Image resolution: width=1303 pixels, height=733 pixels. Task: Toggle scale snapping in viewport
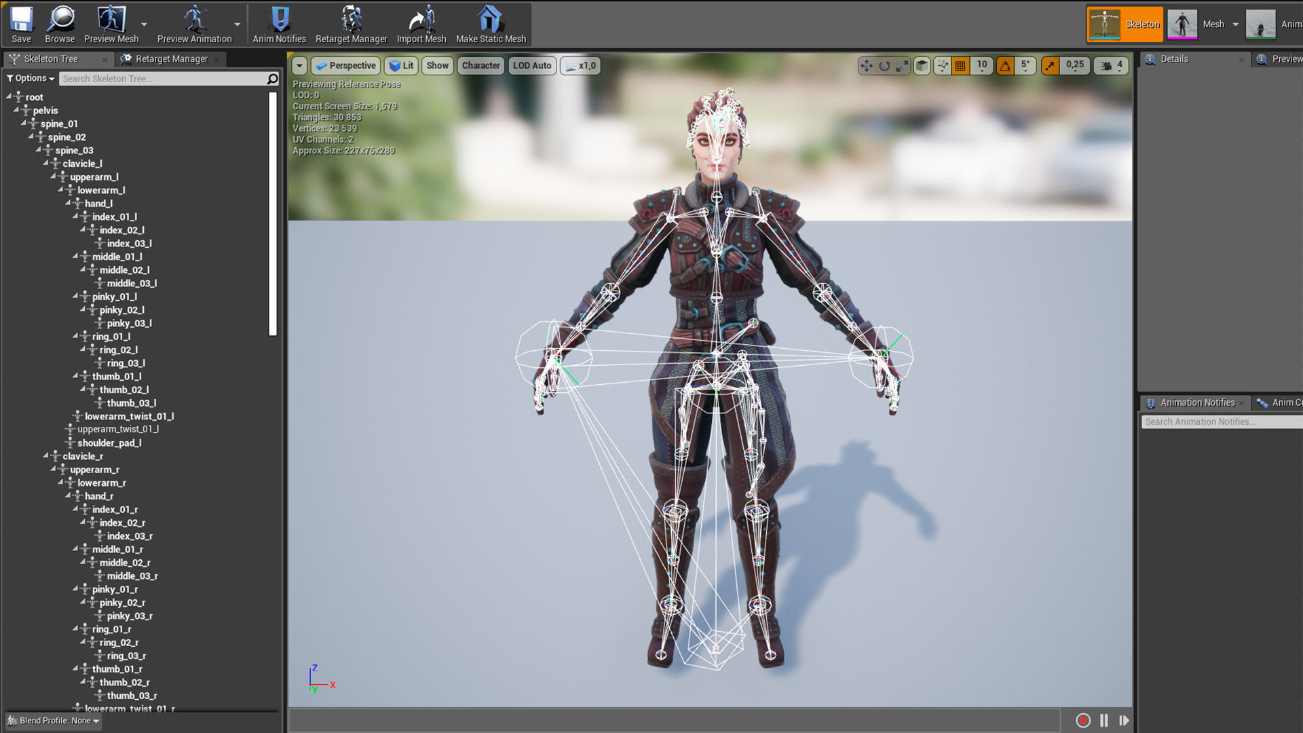coord(1050,66)
